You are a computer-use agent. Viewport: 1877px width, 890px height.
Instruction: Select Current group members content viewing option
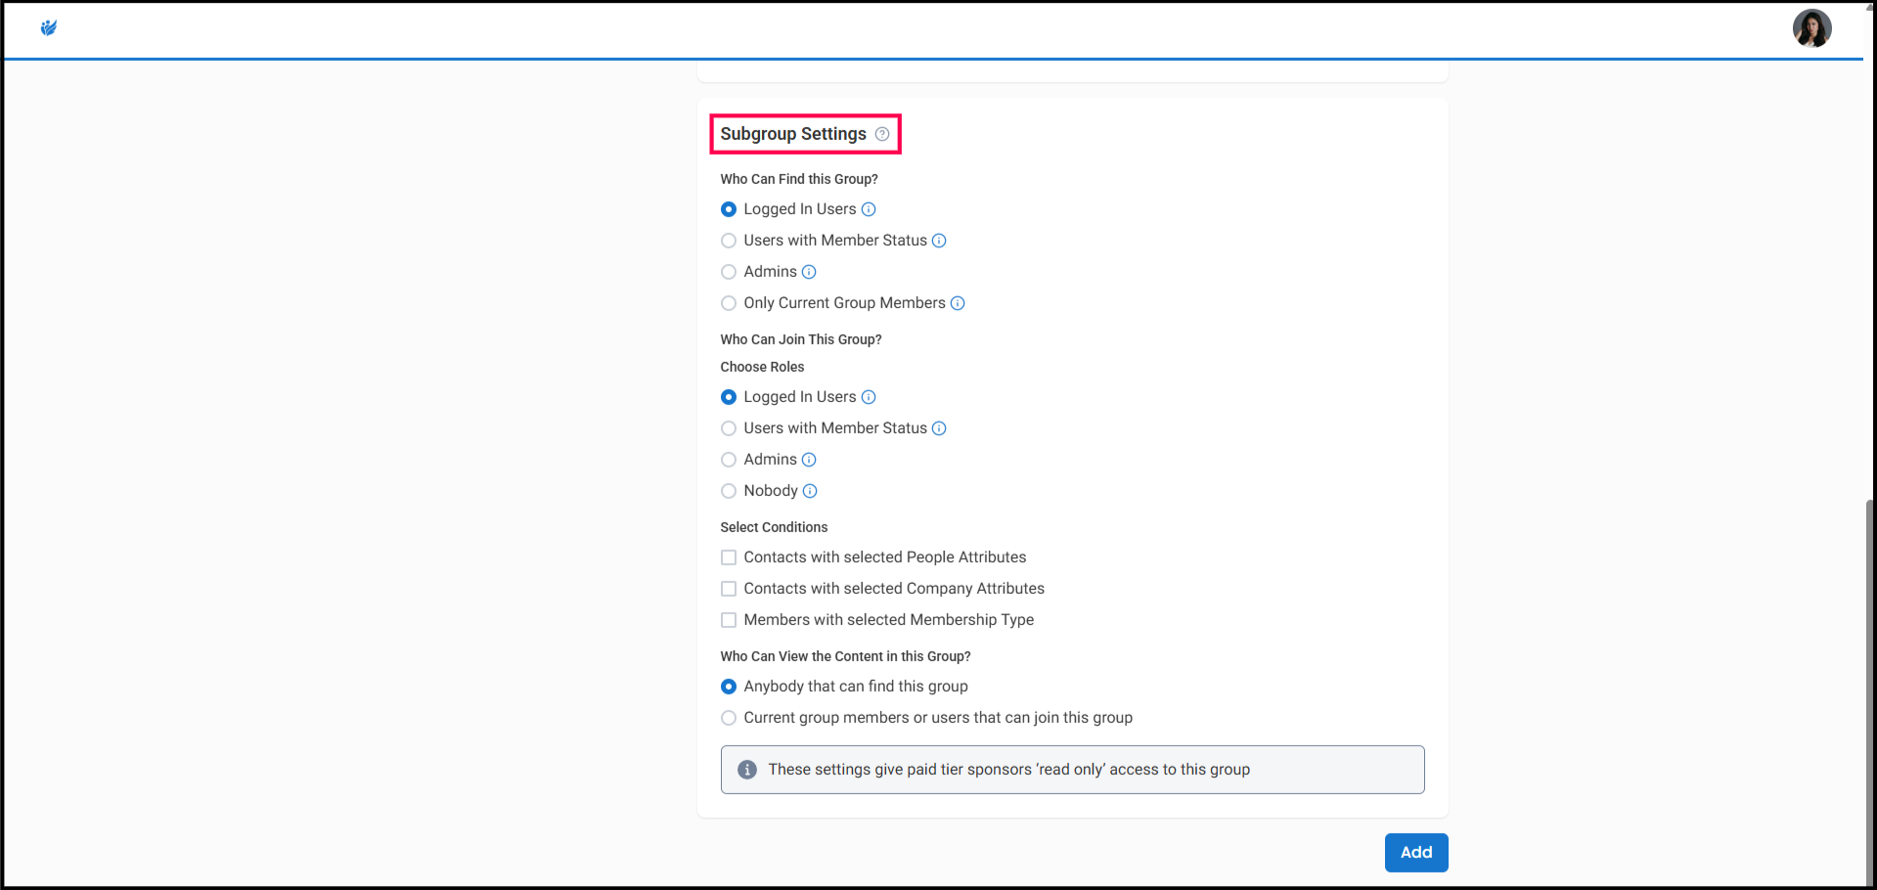point(729,718)
